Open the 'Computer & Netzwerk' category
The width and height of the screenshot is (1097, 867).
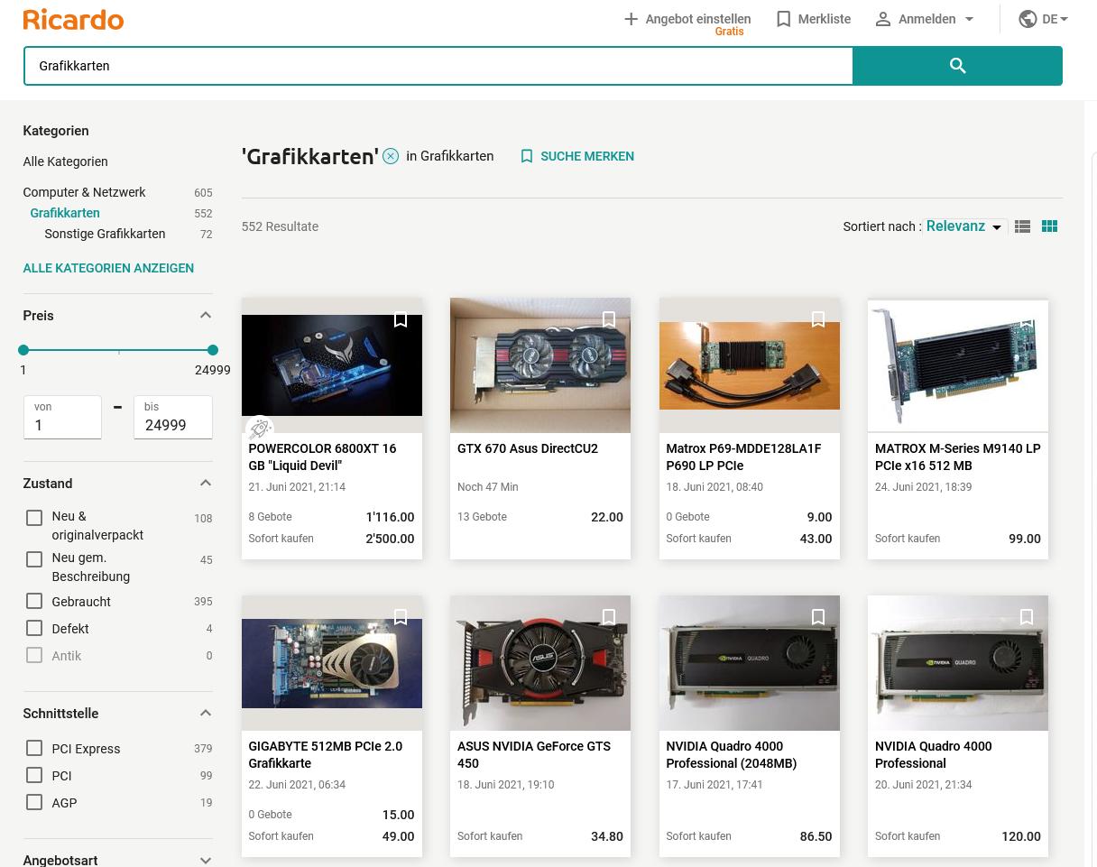pos(84,192)
